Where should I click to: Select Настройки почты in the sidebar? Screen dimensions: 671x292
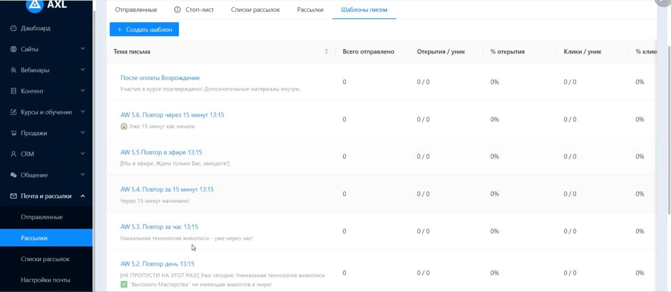click(46, 280)
